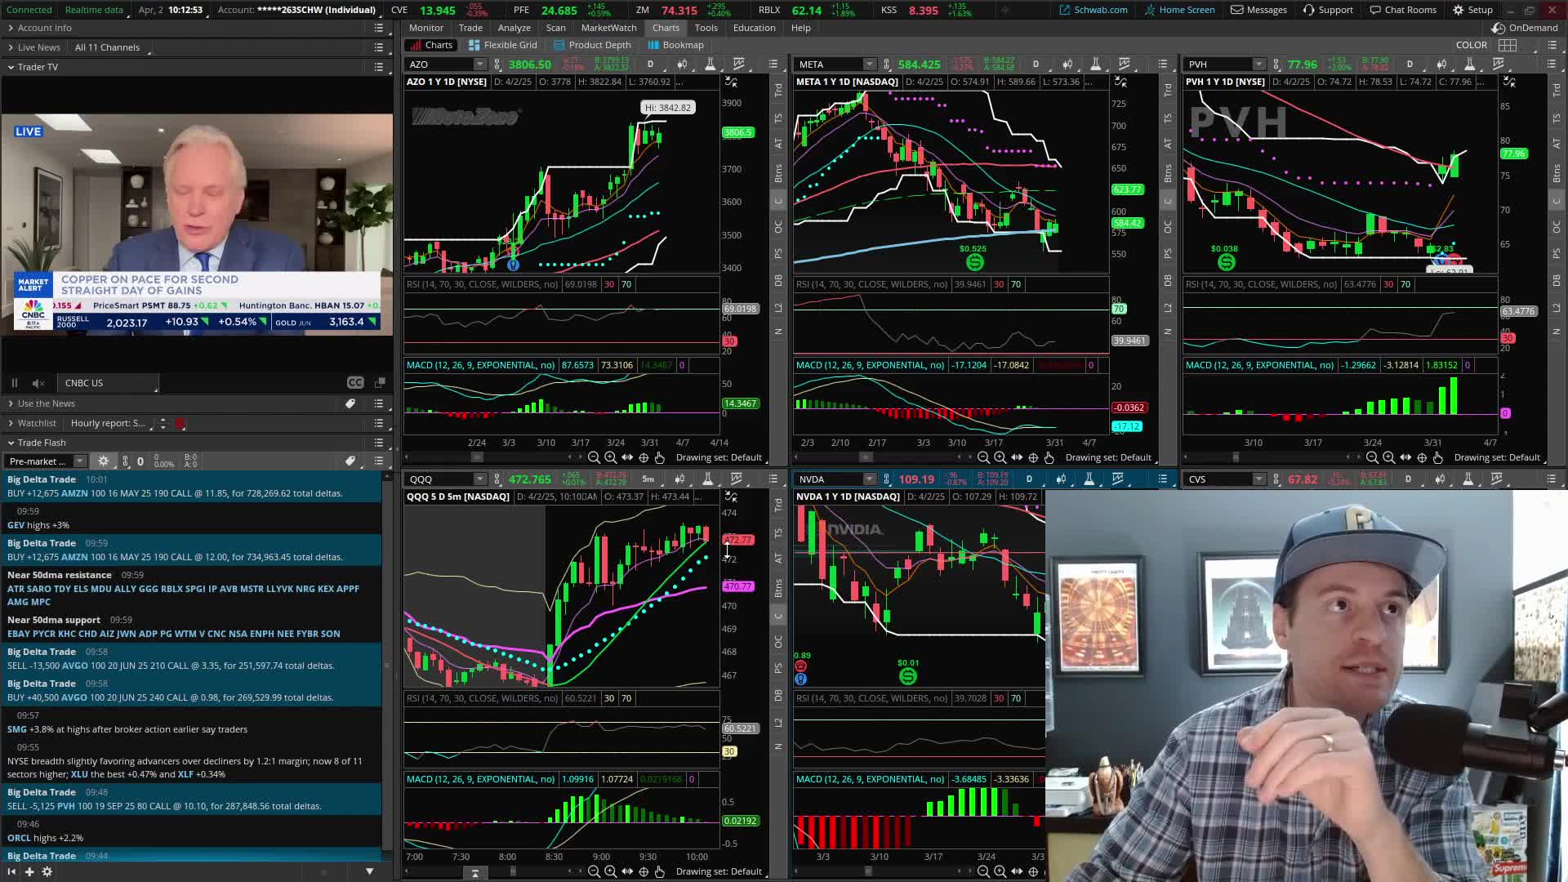Screen dimensions: 1568x882
Task: Open the Setup menu
Action: tap(1472, 10)
